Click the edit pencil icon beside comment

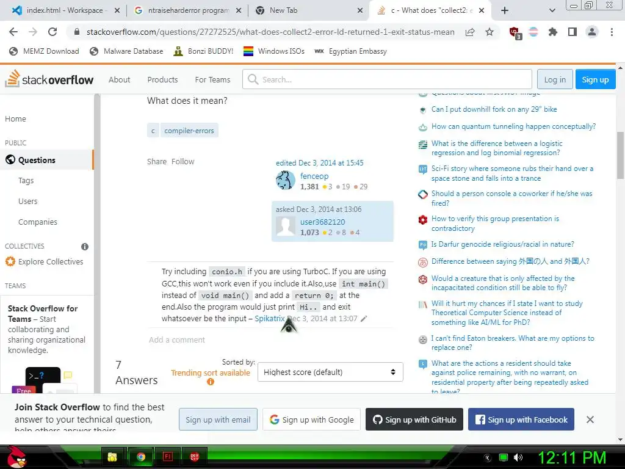tap(364, 319)
